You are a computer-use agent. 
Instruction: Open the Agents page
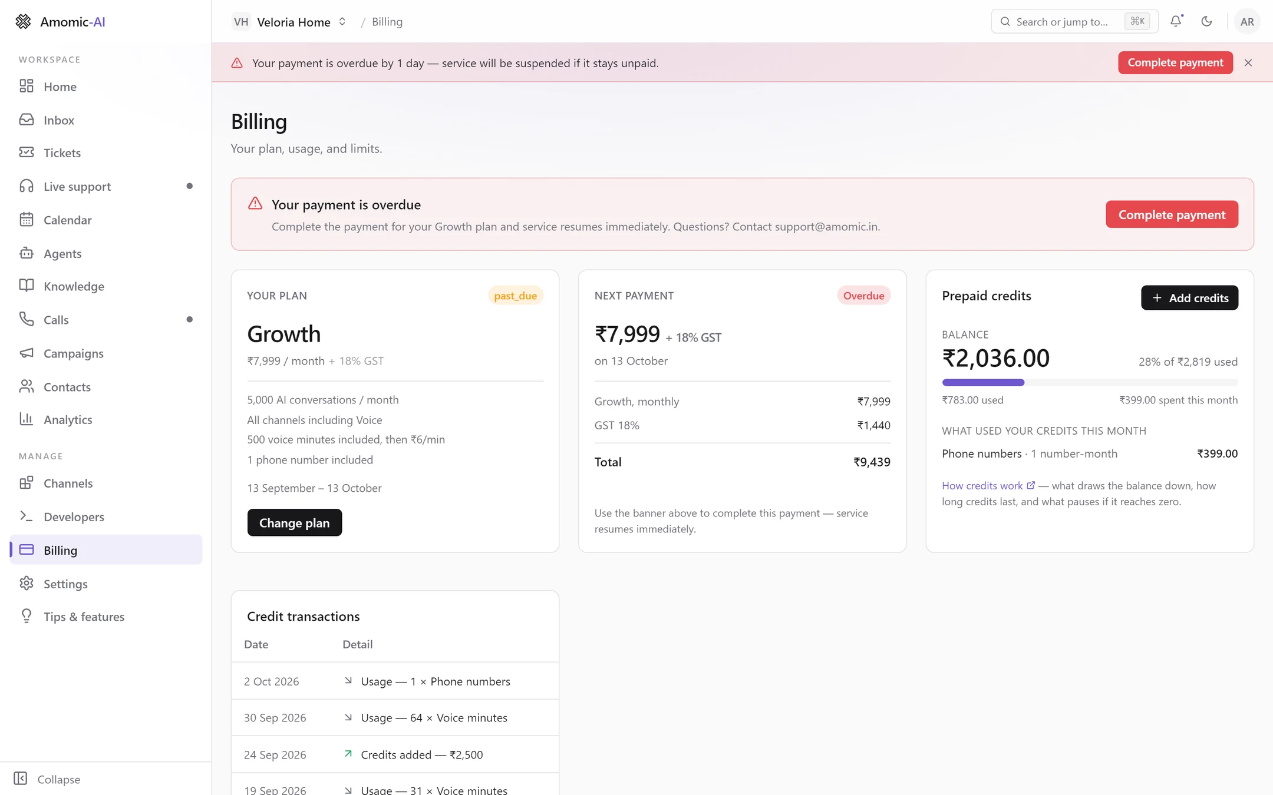point(106,254)
